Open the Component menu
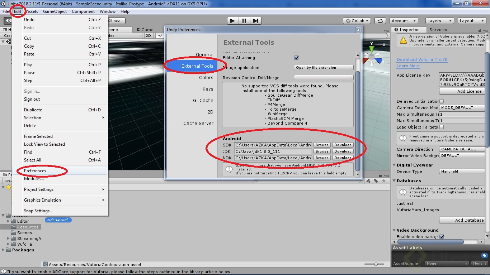 83,11
